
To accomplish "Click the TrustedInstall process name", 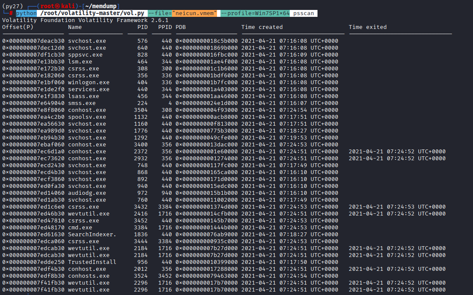I will click(92, 262).
